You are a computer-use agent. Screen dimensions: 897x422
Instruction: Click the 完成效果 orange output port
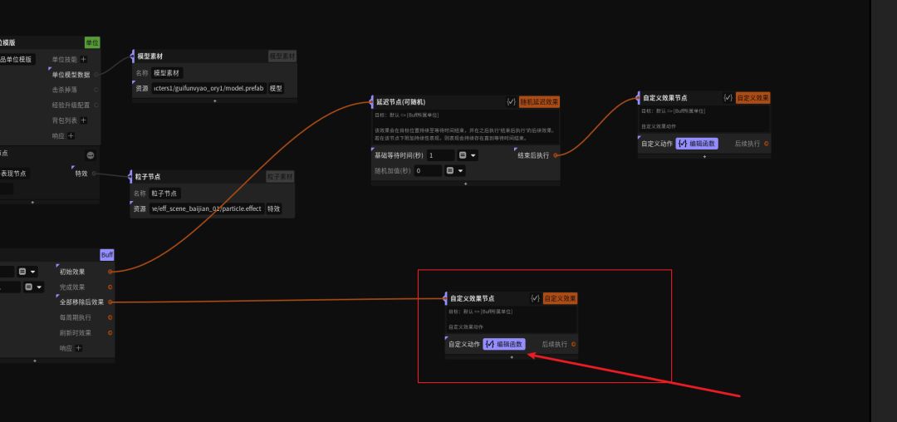(x=110, y=287)
